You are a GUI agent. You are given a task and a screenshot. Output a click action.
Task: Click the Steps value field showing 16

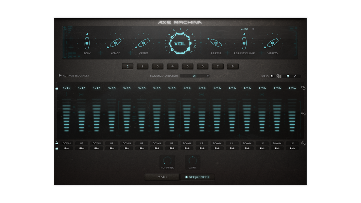[272, 76]
